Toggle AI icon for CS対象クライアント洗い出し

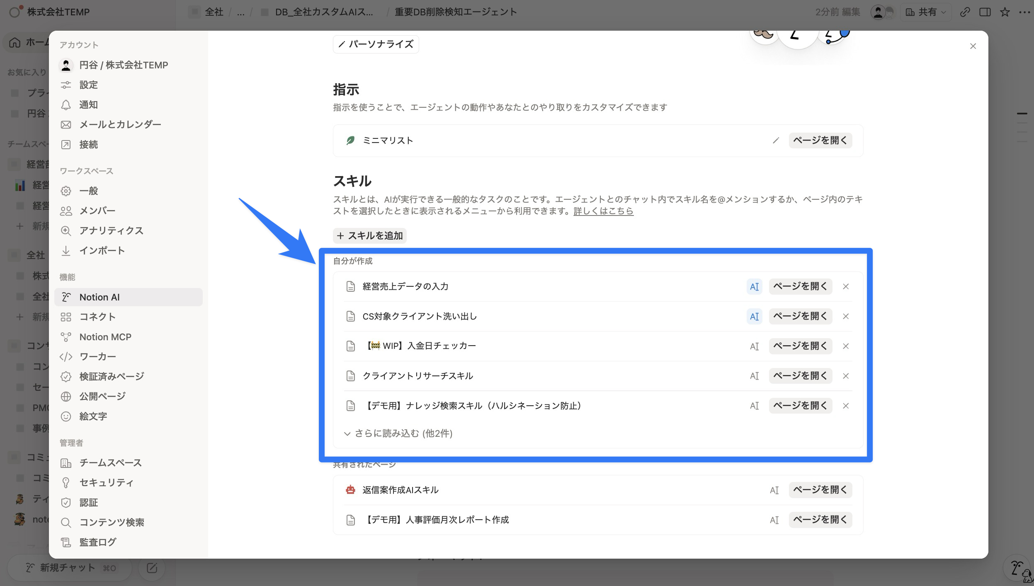point(754,316)
